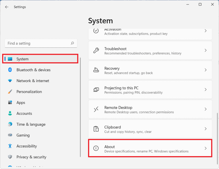Click the 'System' page heading
Image resolution: width=219 pixels, height=169 pixels.
100,21
